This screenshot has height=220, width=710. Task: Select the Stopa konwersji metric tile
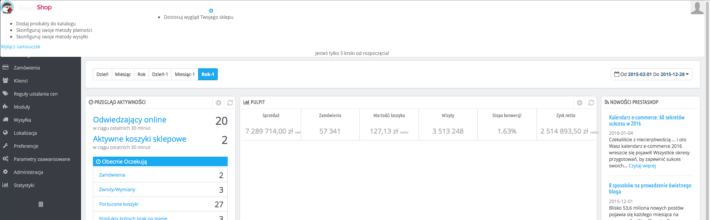pyautogui.click(x=507, y=124)
